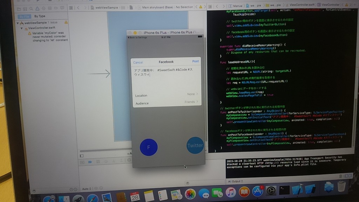Image resolution: width=359 pixels, height=202 pixels.
Task: Pause program execution in debug bar
Action: 98,162
